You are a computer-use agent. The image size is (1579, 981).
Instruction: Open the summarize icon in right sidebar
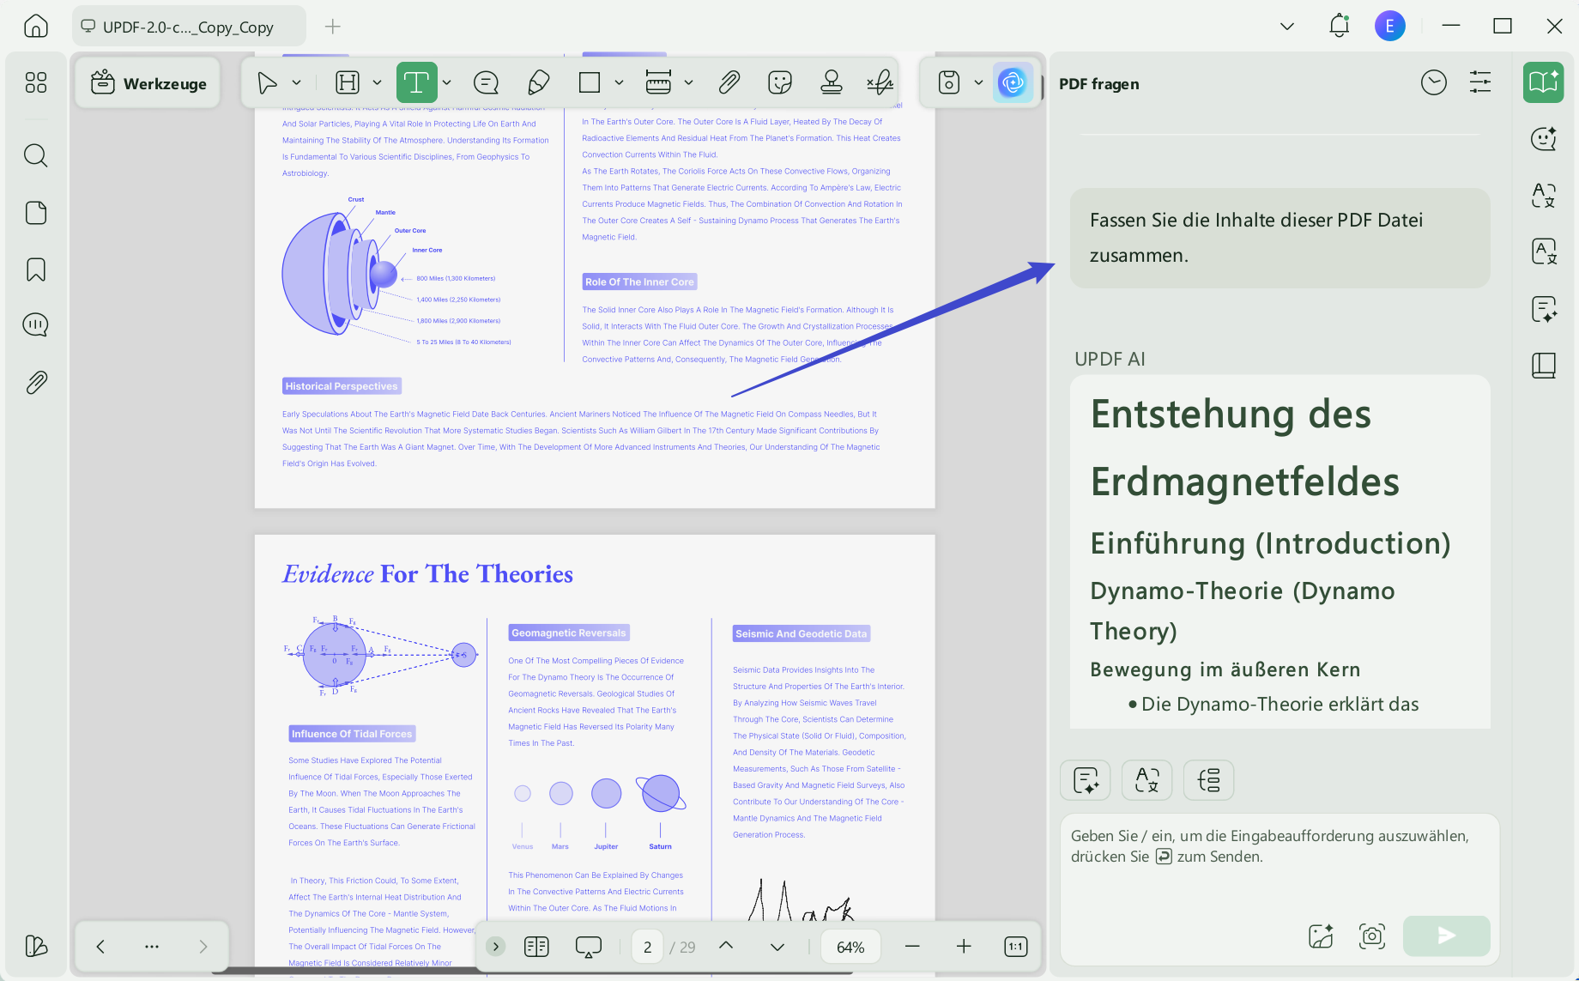click(x=1543, y=309)
